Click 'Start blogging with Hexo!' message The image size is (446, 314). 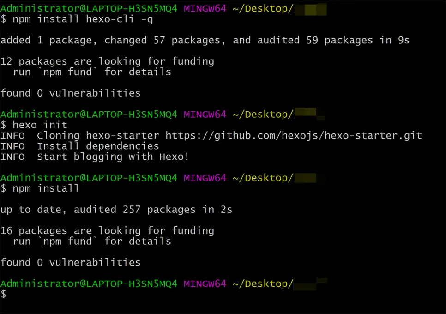pos(113,157)
